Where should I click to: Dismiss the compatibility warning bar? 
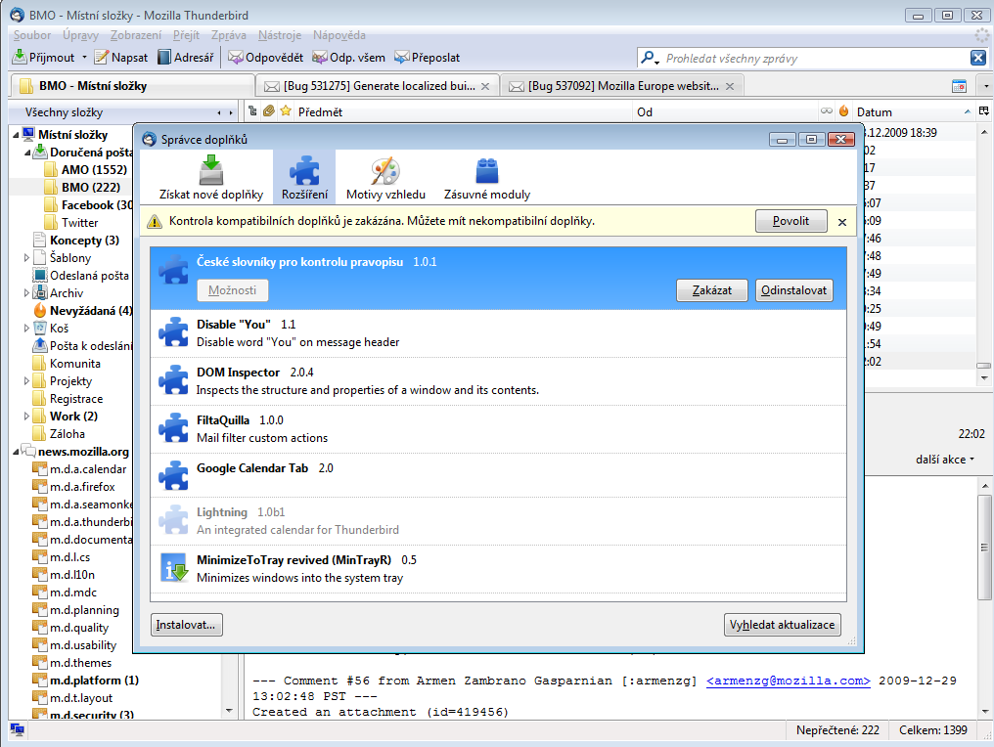coord(841,222)
